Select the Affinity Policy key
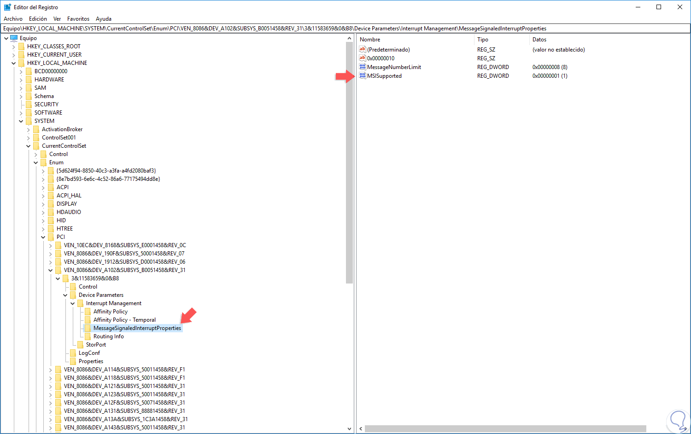This screenshot has height=434, width=691. (x=111, y=312)
